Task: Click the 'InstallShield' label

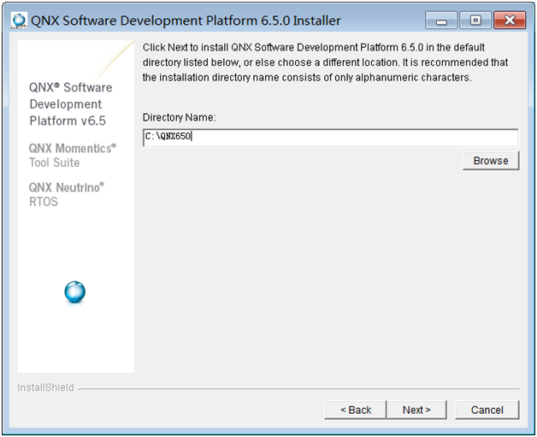Action: 45,387
